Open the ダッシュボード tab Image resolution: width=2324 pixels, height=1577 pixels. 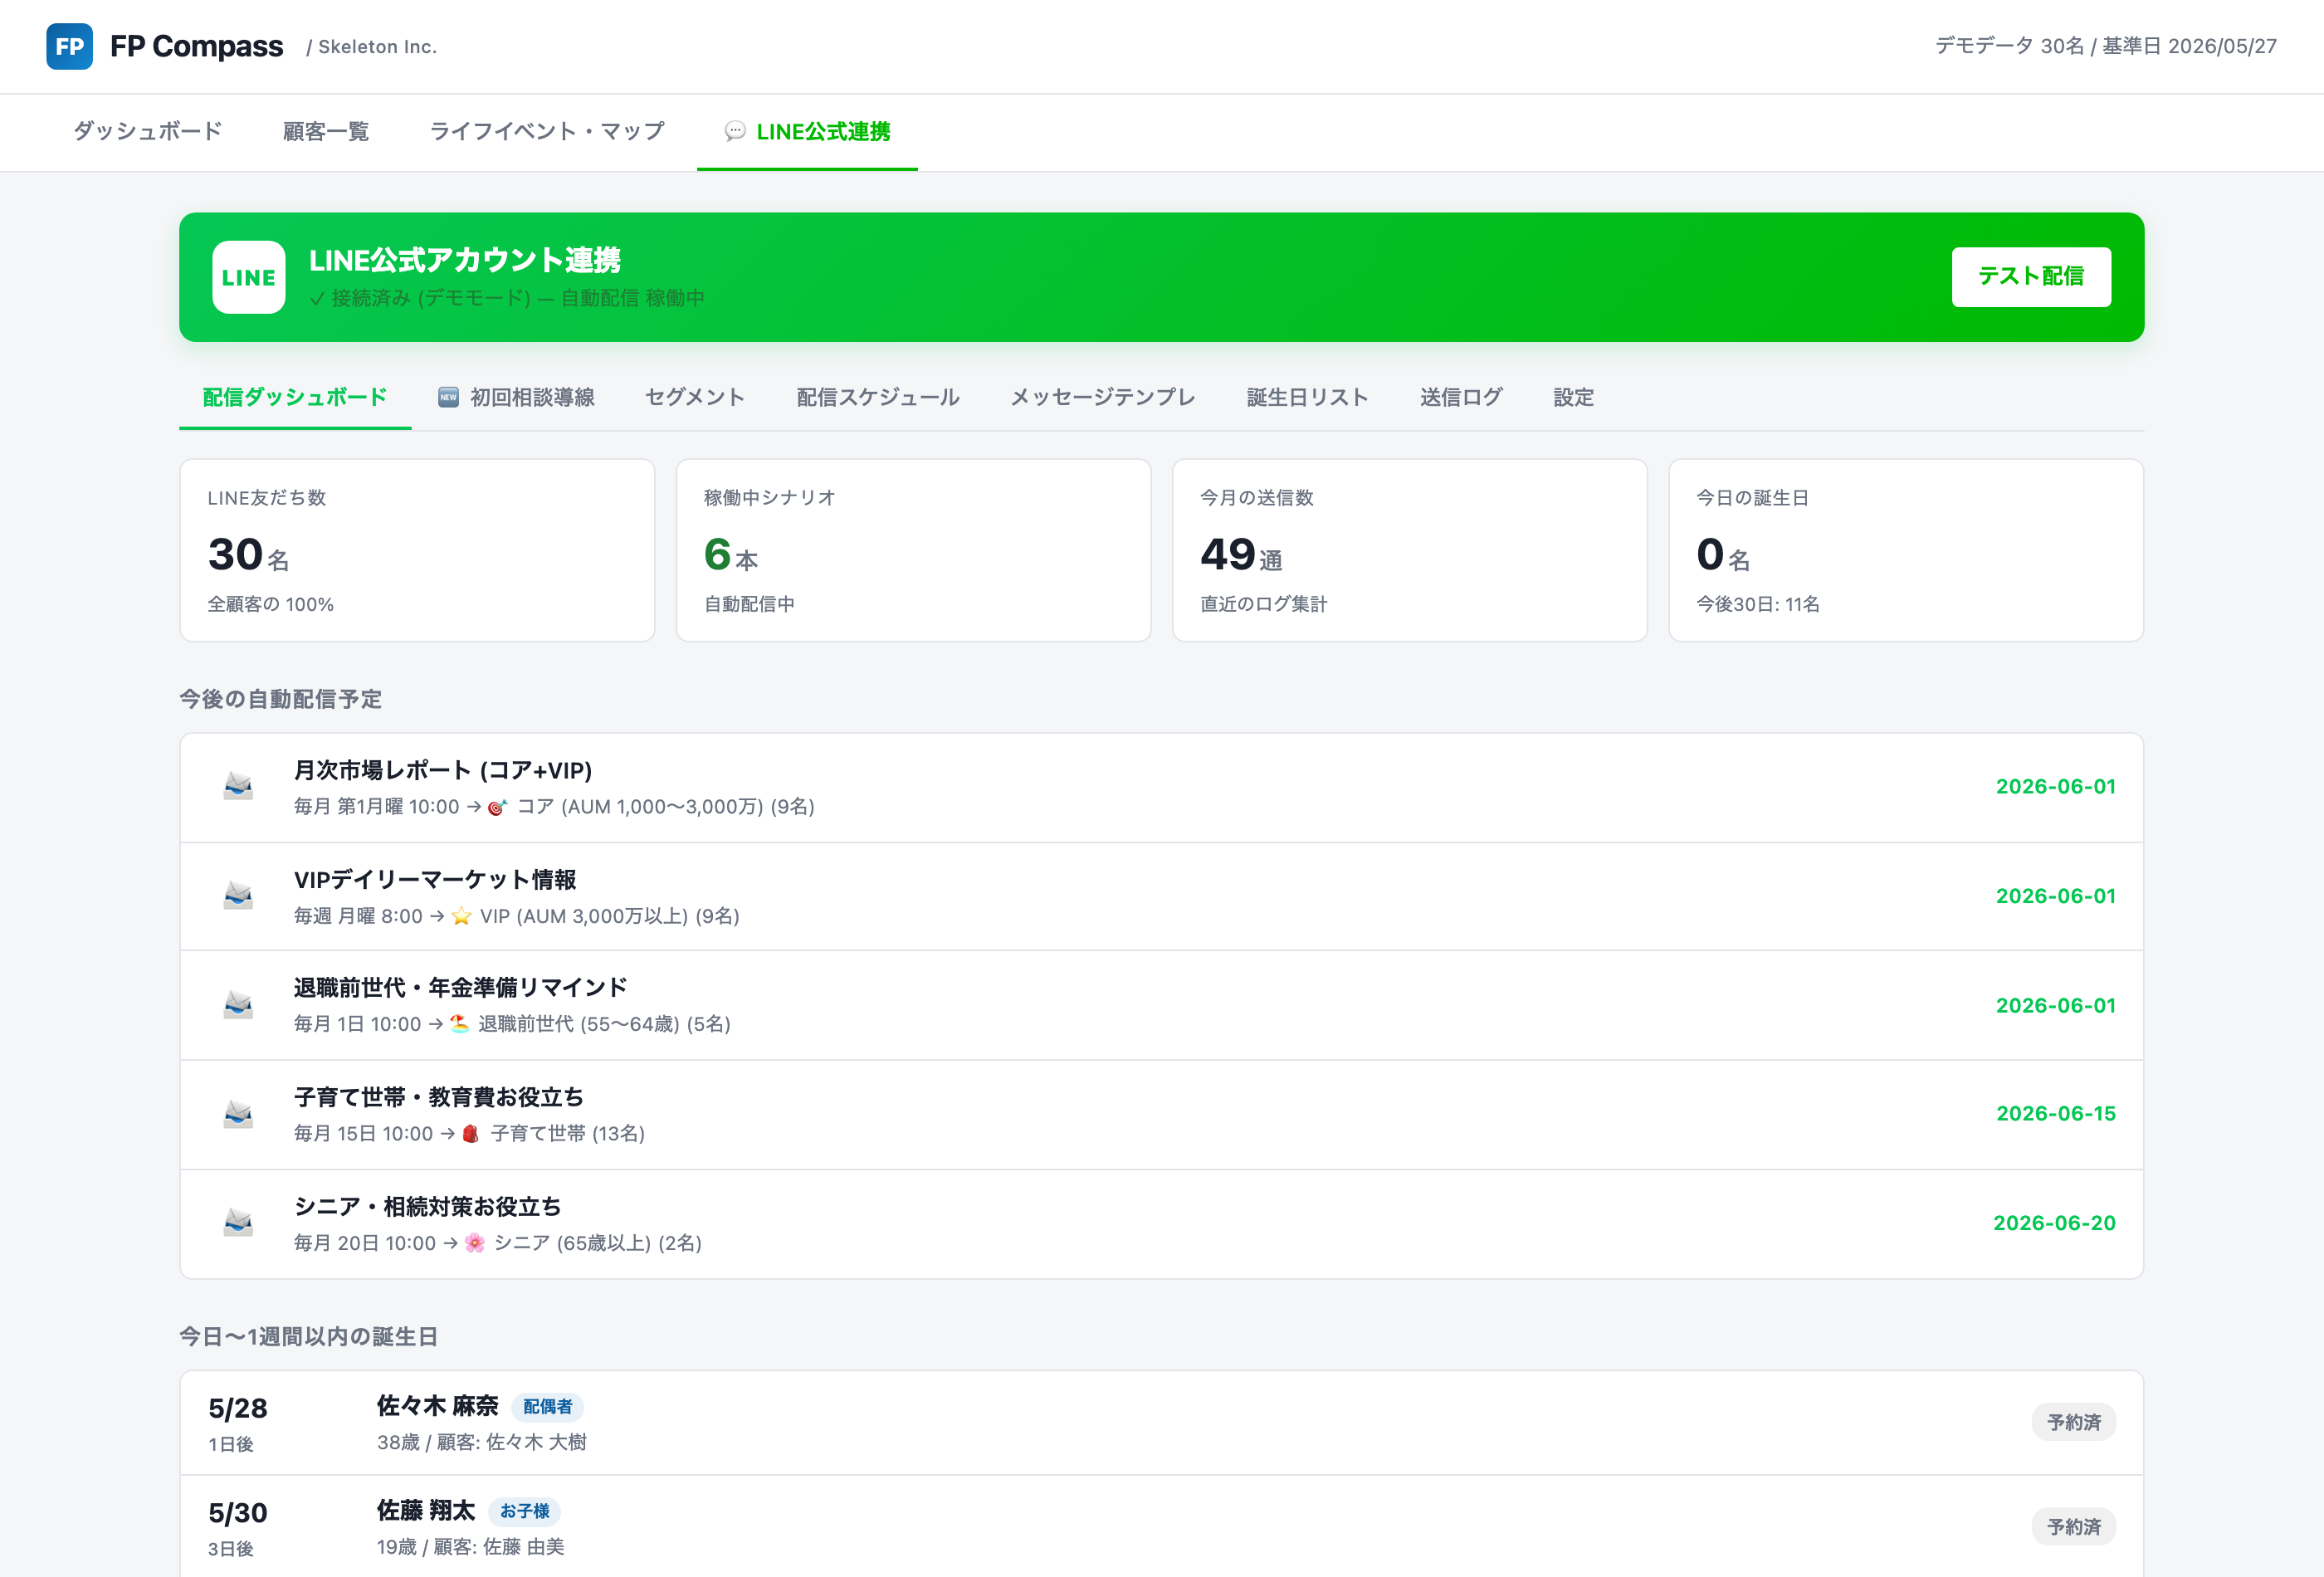pos(147,131)
